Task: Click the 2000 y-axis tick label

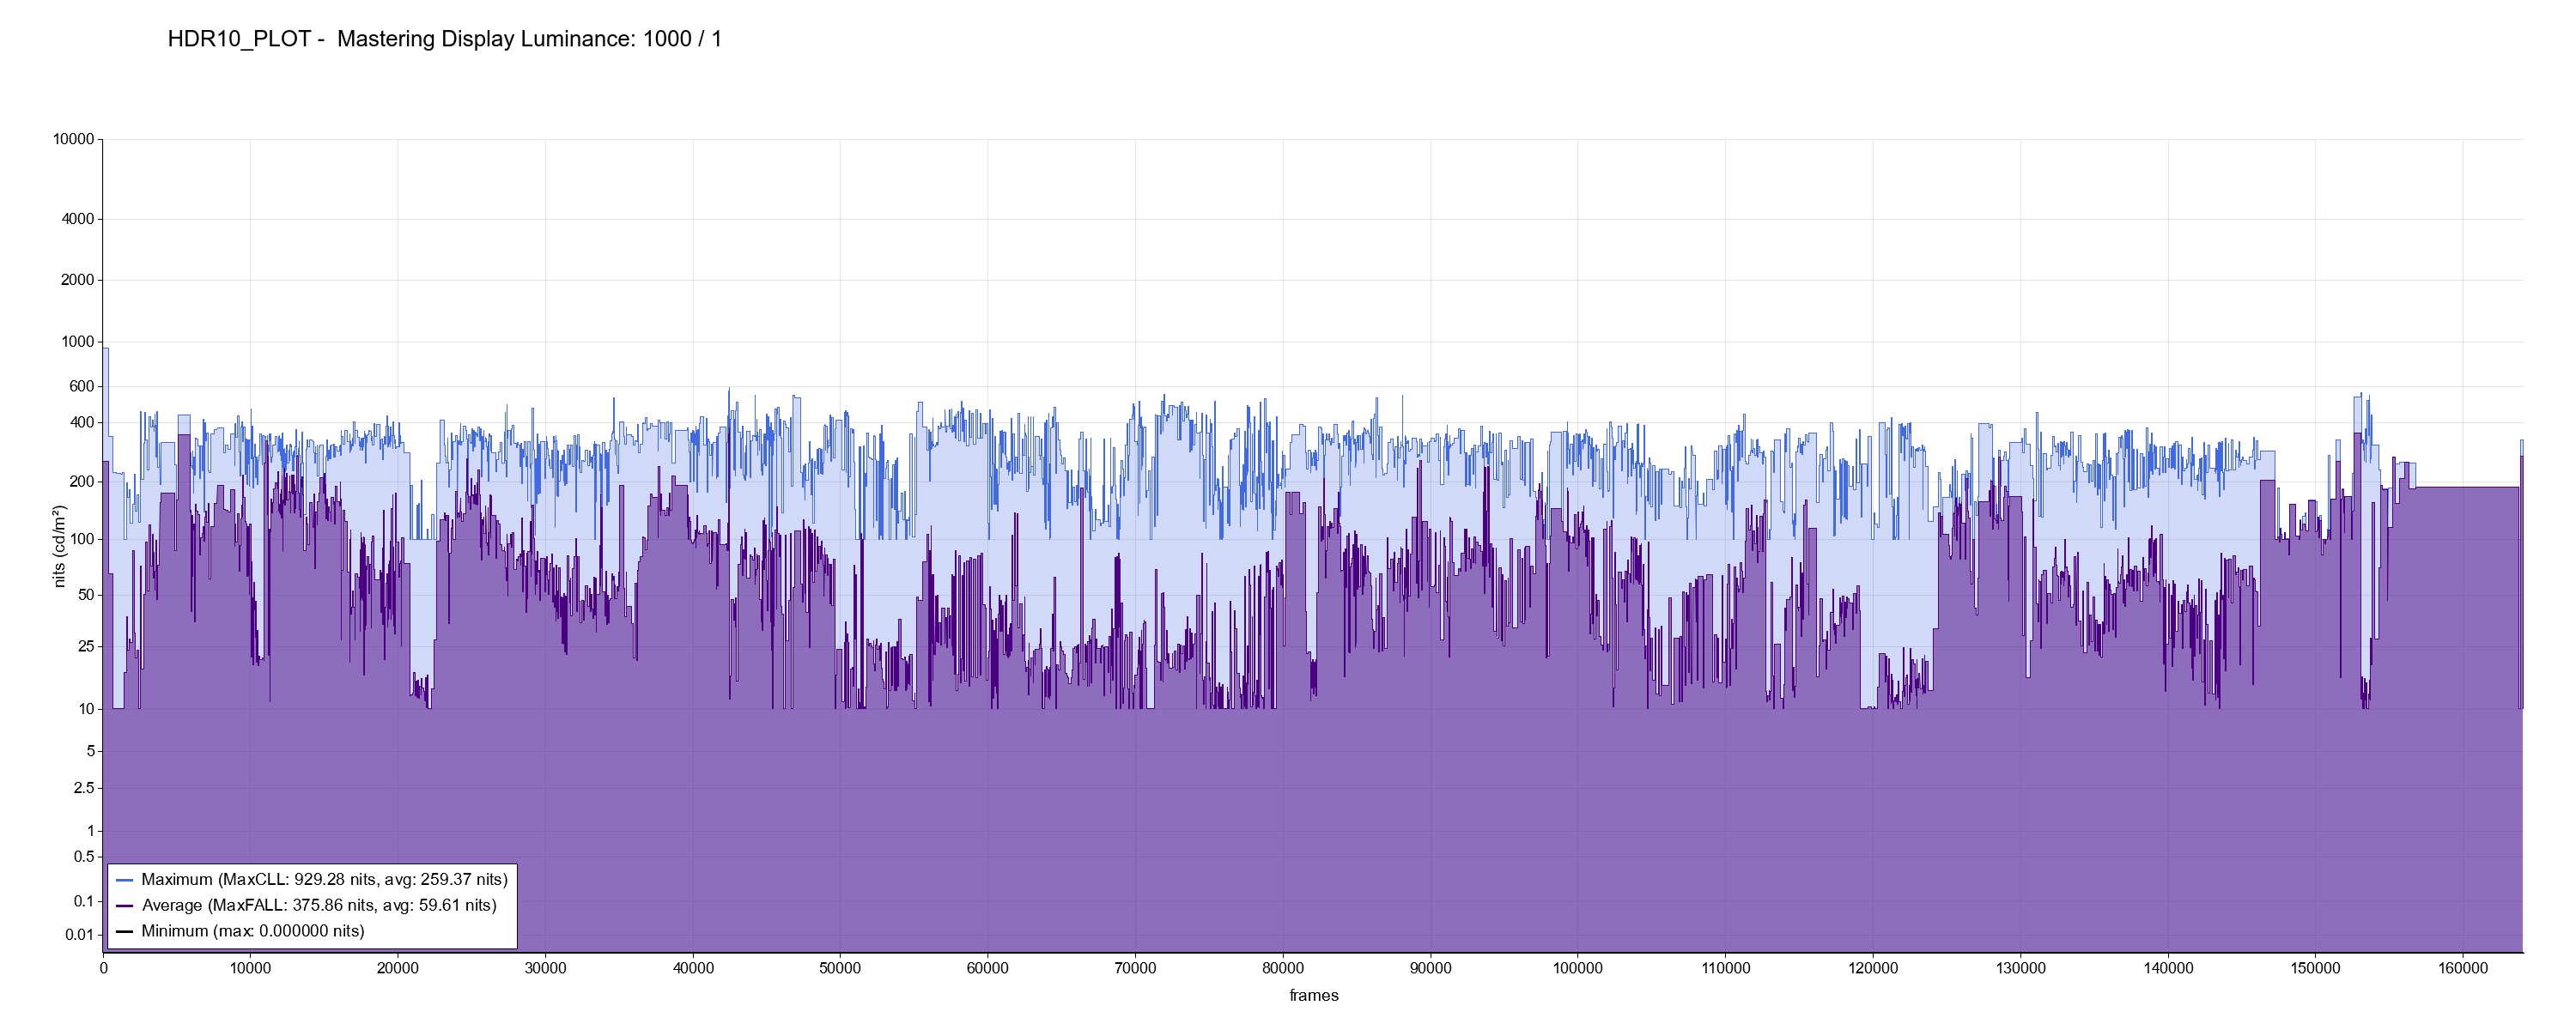Action: pos(78,280)
